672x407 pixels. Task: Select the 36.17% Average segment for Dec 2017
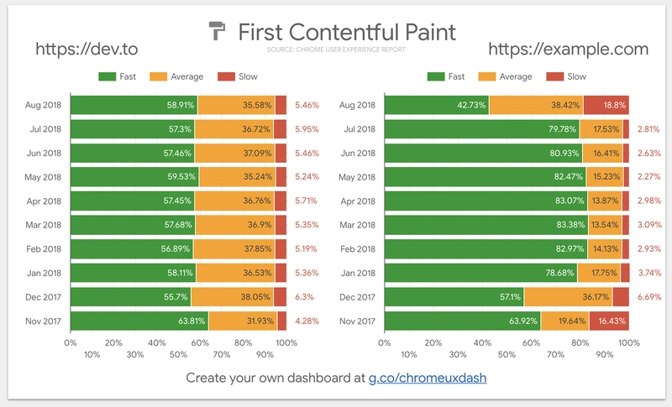coord(569,297)
